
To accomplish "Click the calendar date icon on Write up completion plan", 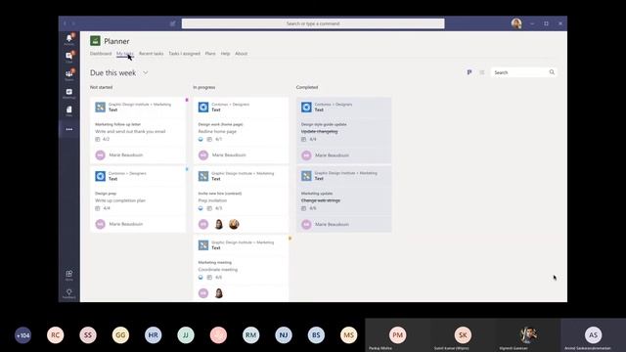I will click(x=98, y=208).
